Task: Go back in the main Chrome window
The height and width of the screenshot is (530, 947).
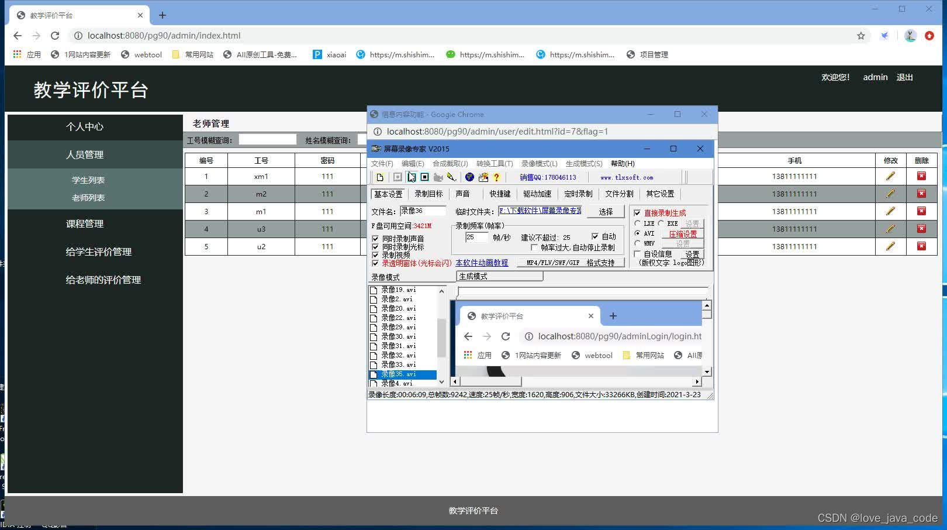Action: 18,36
